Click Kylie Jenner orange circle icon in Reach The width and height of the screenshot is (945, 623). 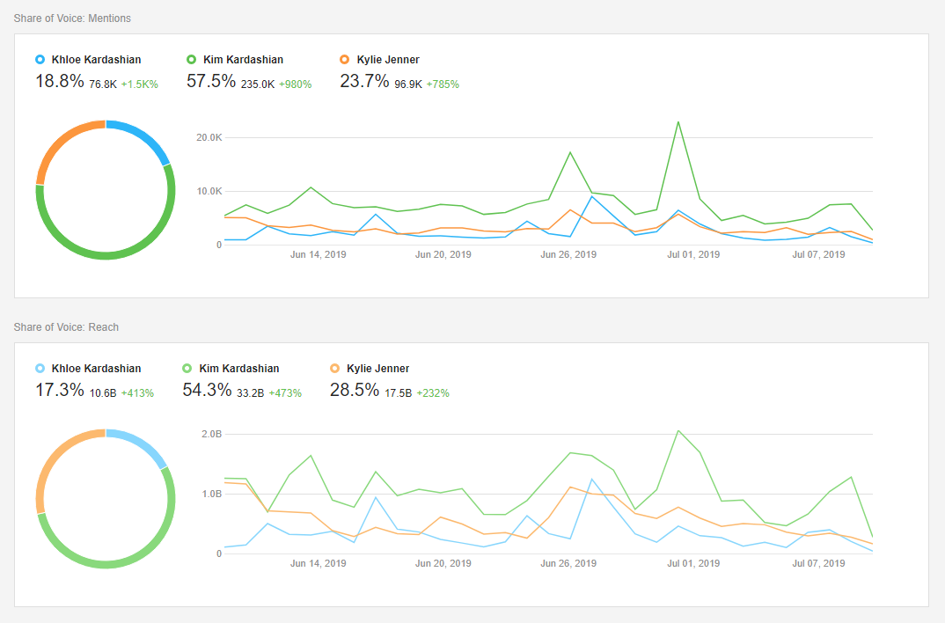point(334,368)
